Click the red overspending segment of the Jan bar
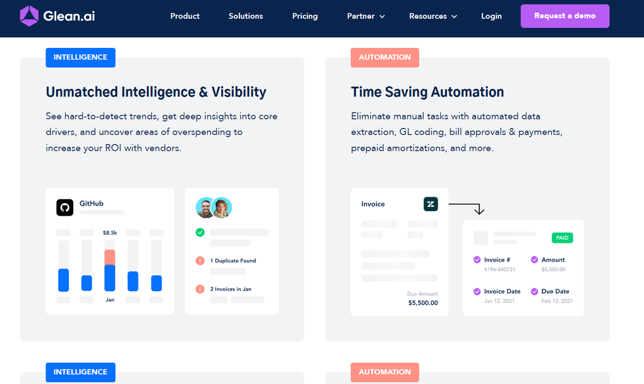 (x=109, y=256)
